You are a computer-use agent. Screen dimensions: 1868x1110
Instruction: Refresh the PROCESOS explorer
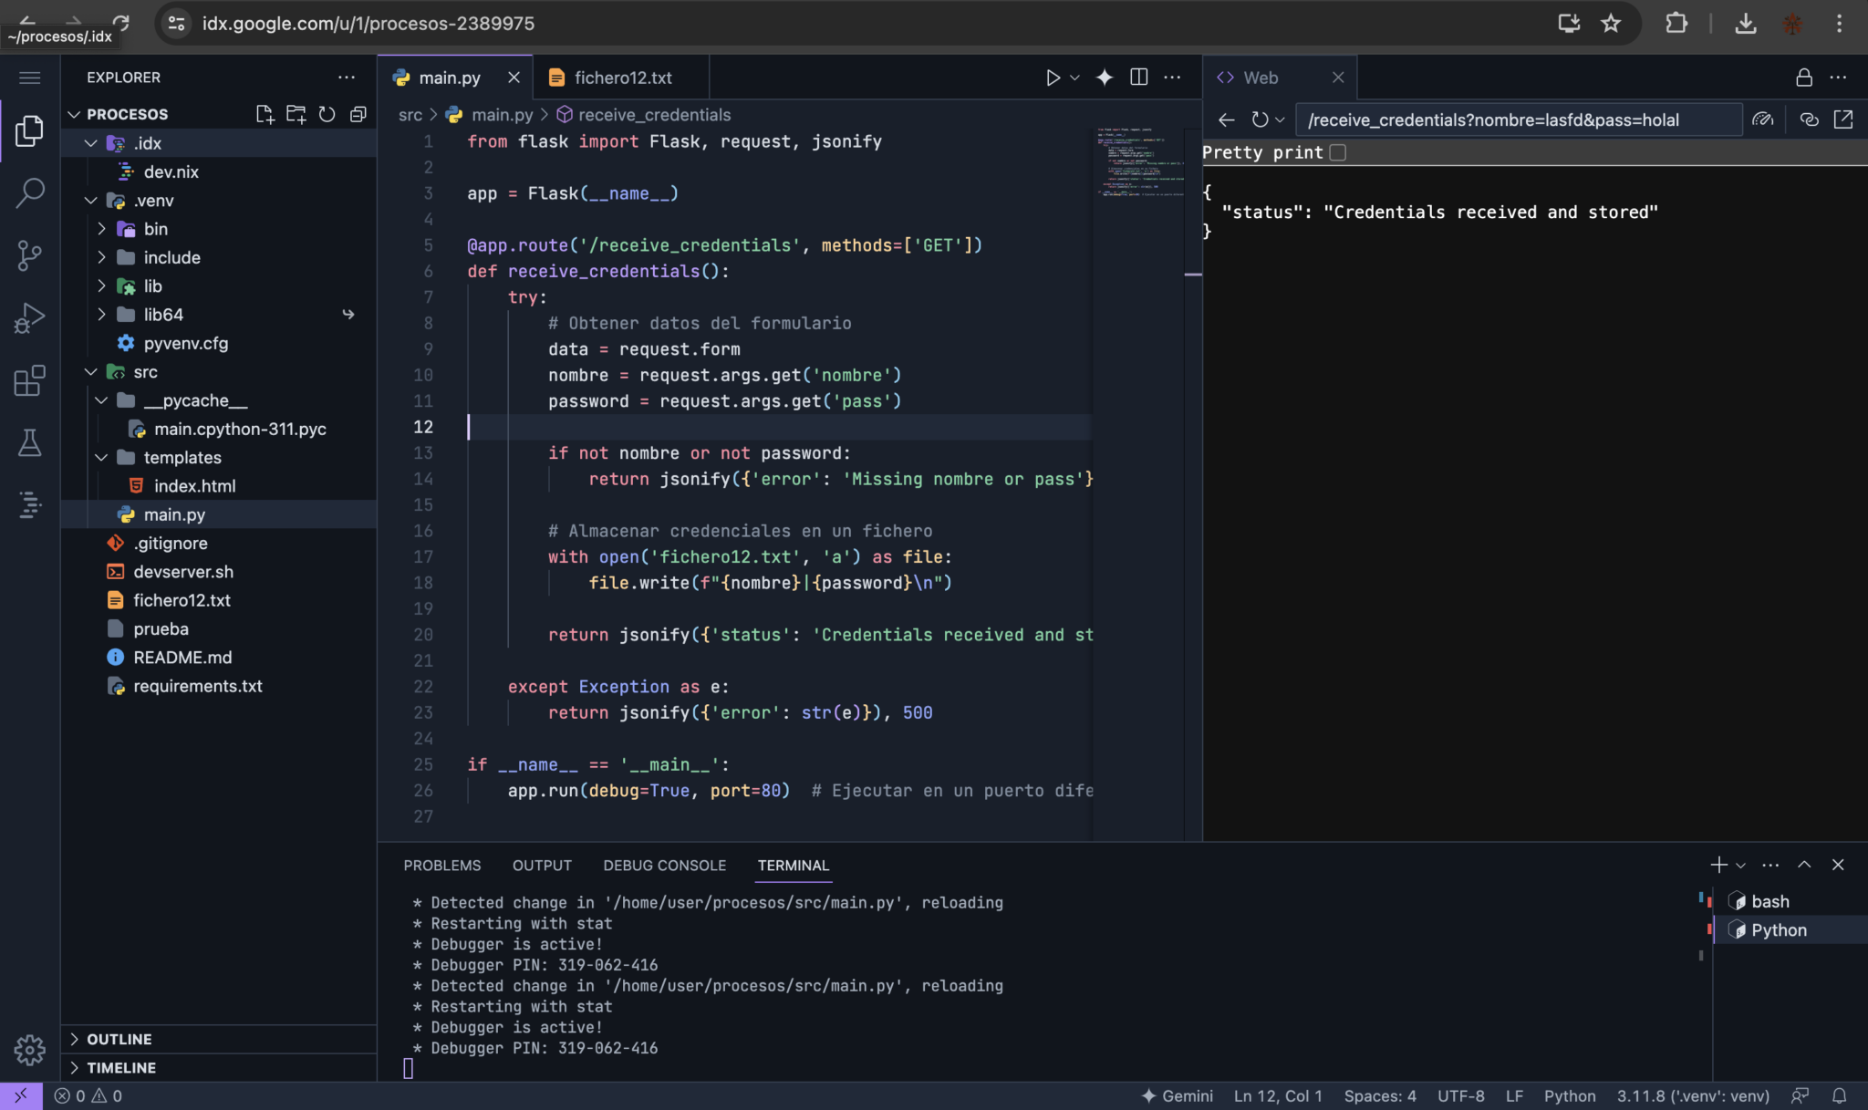[327, 114]
